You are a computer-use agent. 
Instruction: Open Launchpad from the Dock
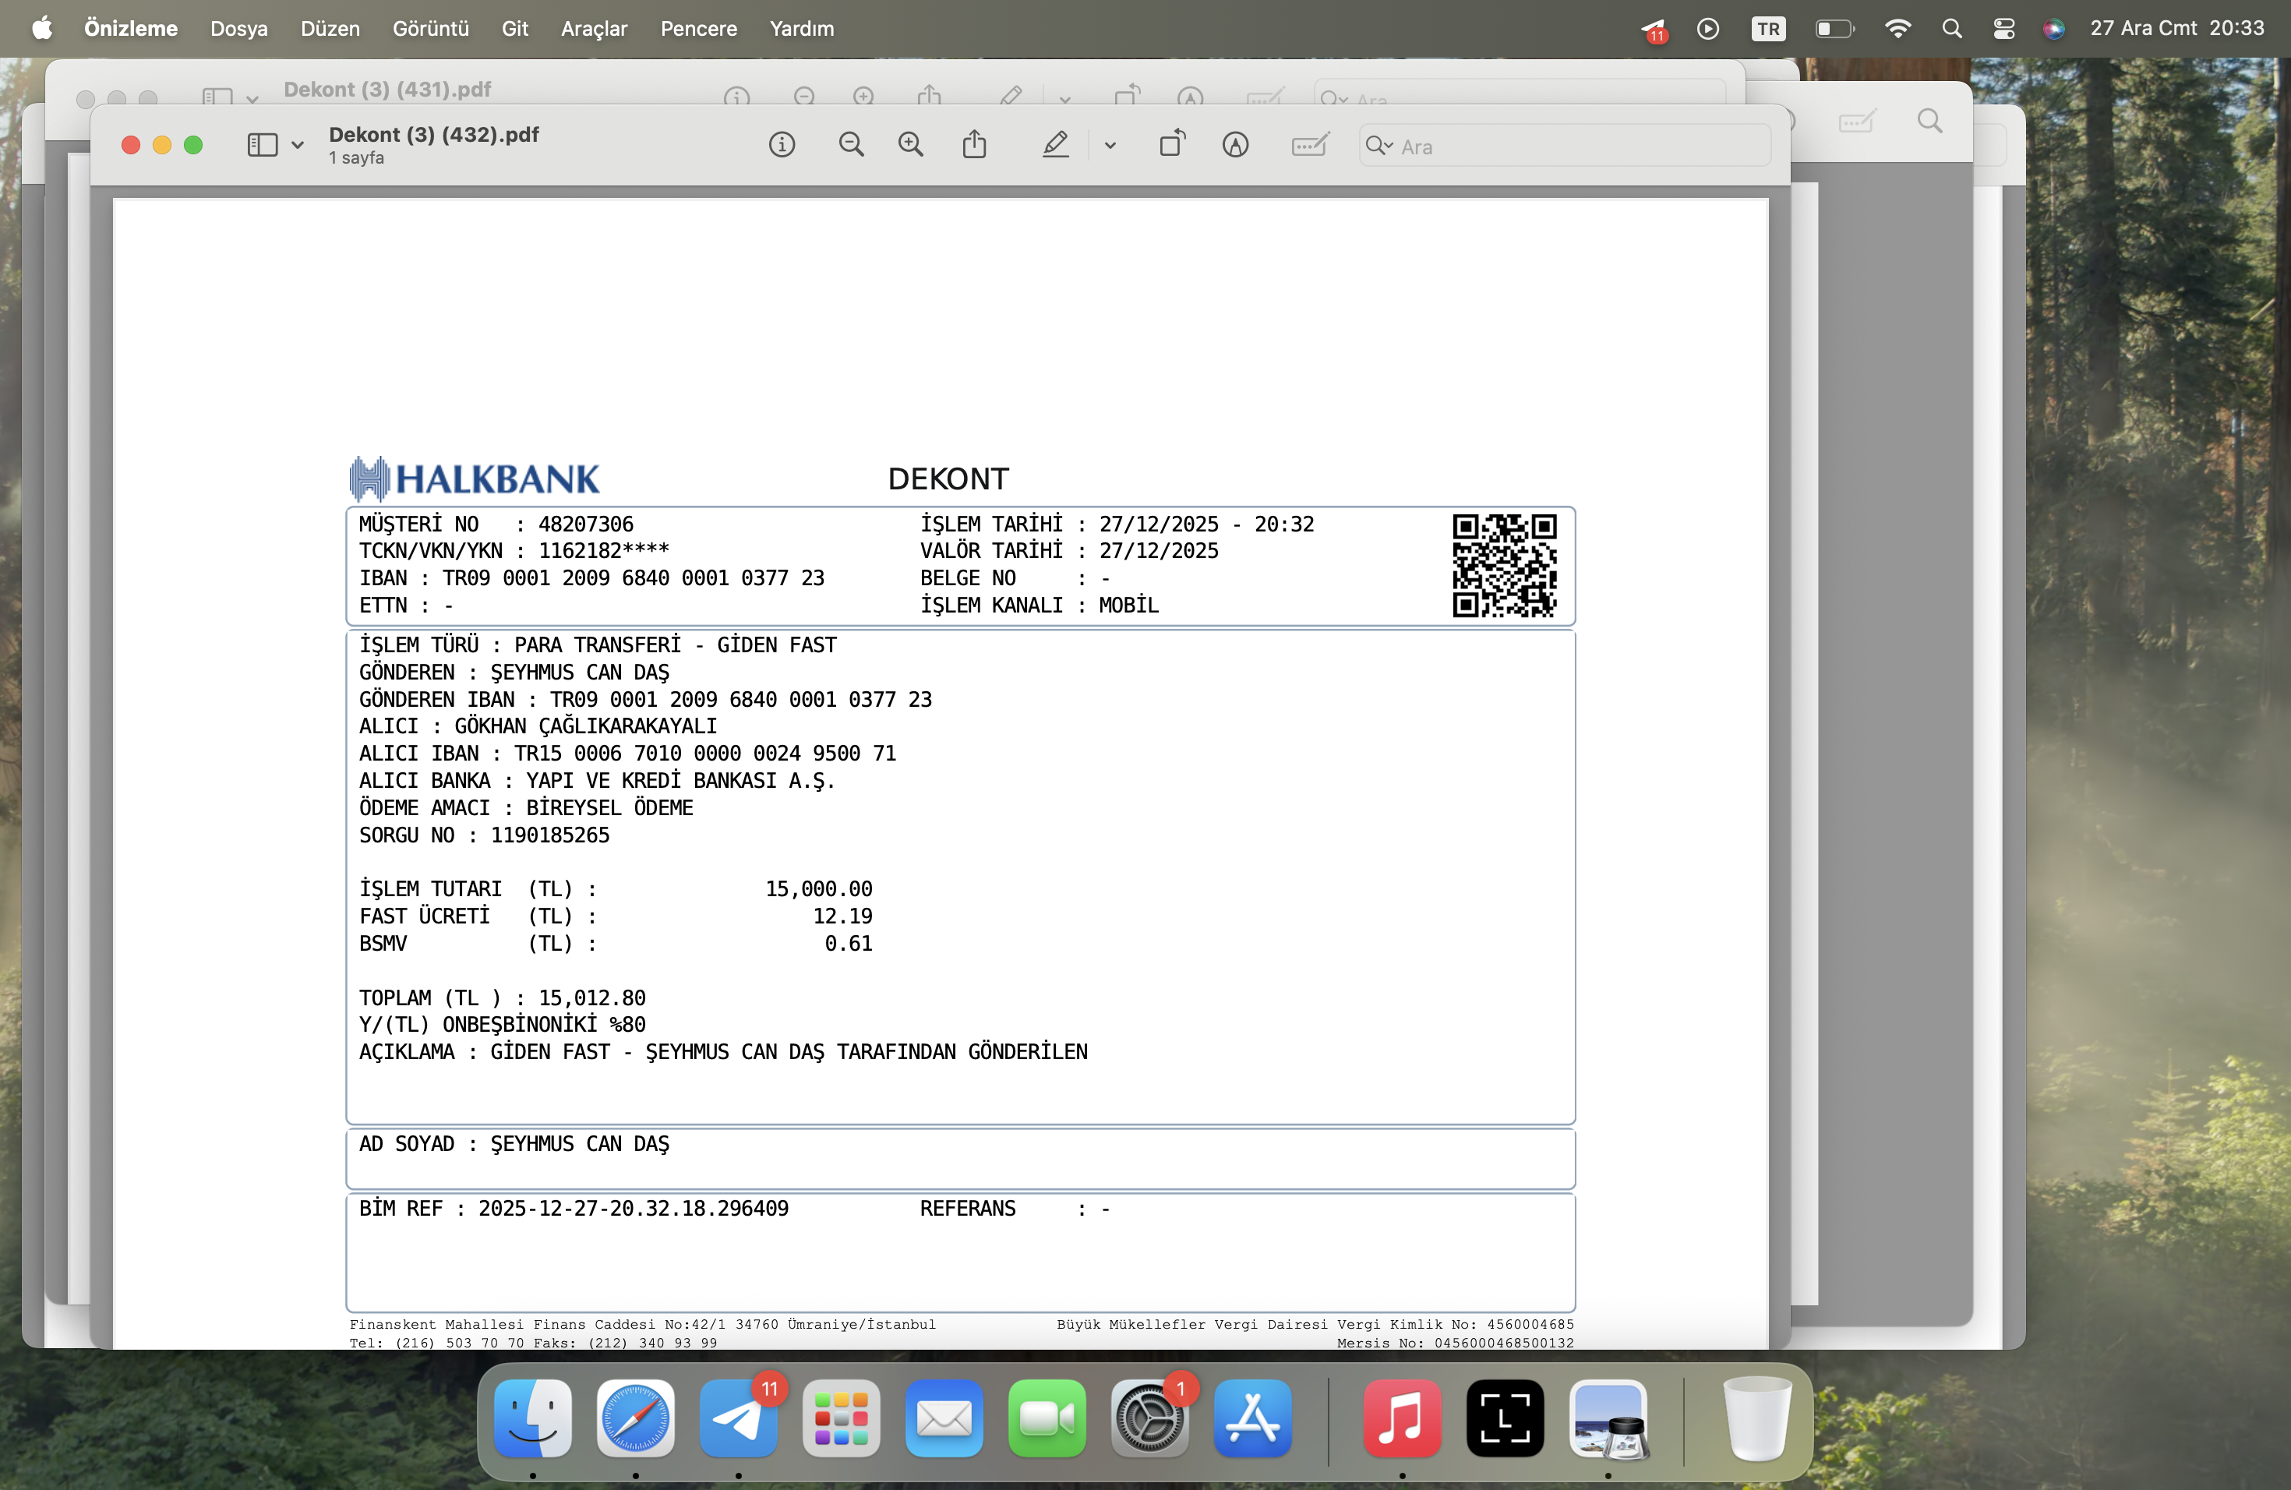842,1418
